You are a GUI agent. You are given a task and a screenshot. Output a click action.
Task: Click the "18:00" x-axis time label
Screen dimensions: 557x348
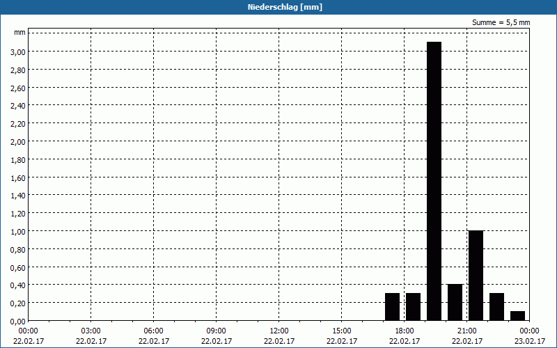(405, 331)
